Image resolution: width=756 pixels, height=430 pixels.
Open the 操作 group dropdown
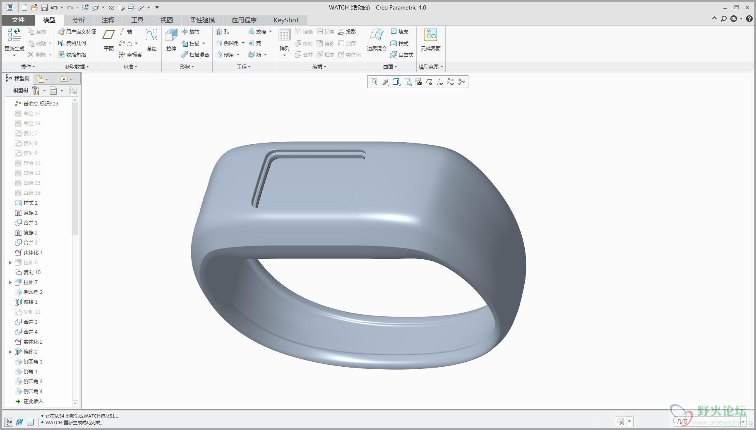[x=28, y=67]
